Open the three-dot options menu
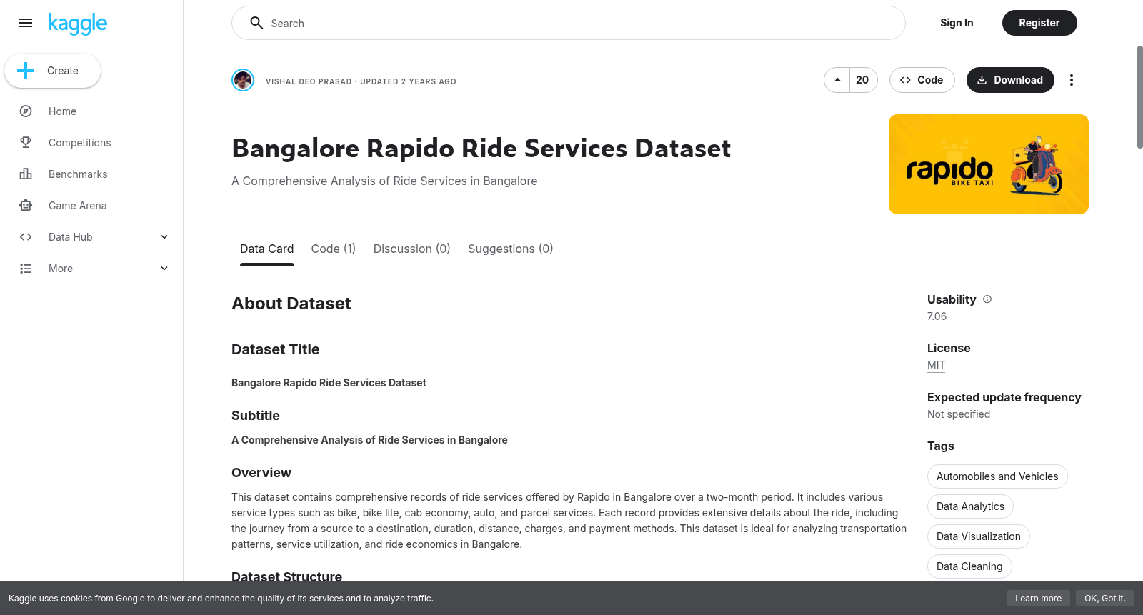This screenshot has height=615, width=1143. pos(1071,80)
